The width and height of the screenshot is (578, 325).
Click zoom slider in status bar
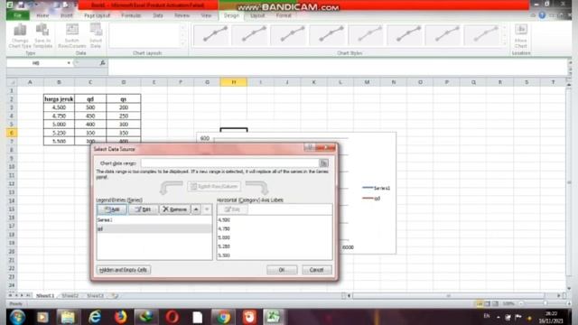(545, 303)
